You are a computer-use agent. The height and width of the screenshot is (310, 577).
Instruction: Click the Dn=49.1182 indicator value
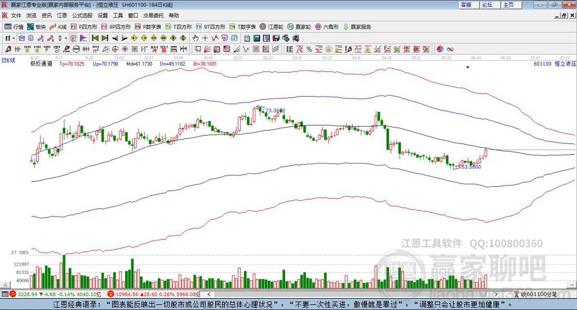pos(172,64)
